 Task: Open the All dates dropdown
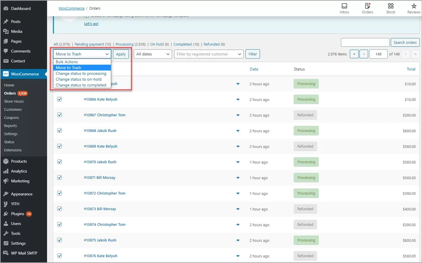[153, 54]
